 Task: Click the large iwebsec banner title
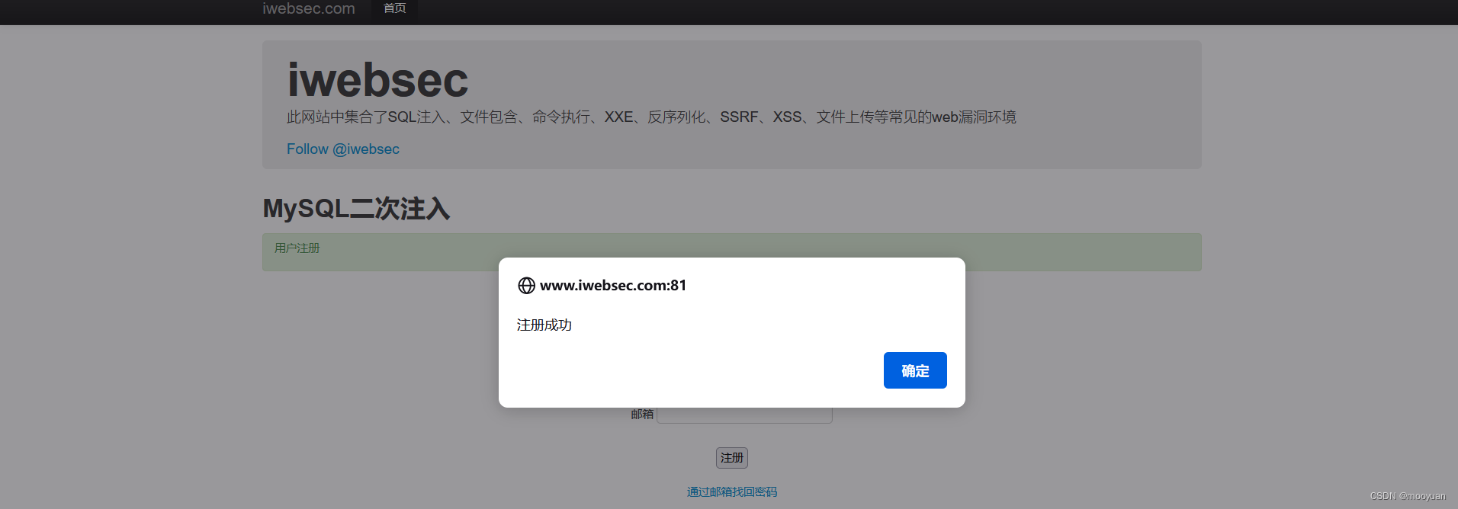(377, 80)
